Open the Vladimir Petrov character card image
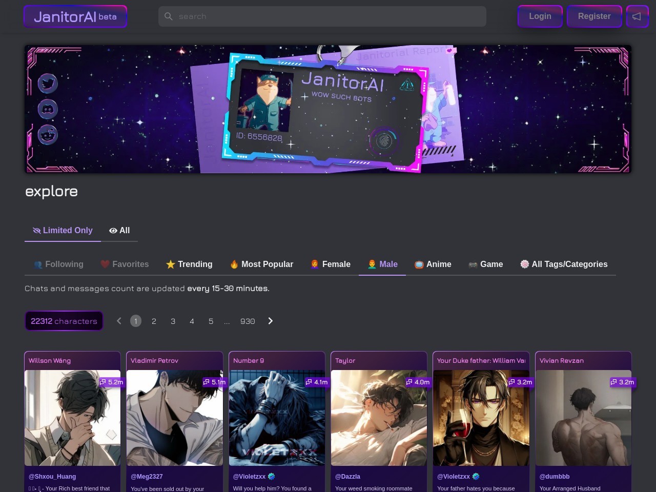 coord(175,418)
